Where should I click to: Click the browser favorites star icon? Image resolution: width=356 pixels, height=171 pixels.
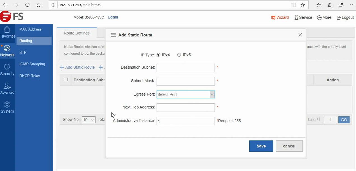[x=303, y=5]
